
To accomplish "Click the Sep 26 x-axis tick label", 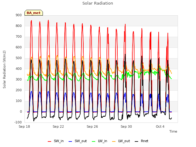I will click(92, 126).
